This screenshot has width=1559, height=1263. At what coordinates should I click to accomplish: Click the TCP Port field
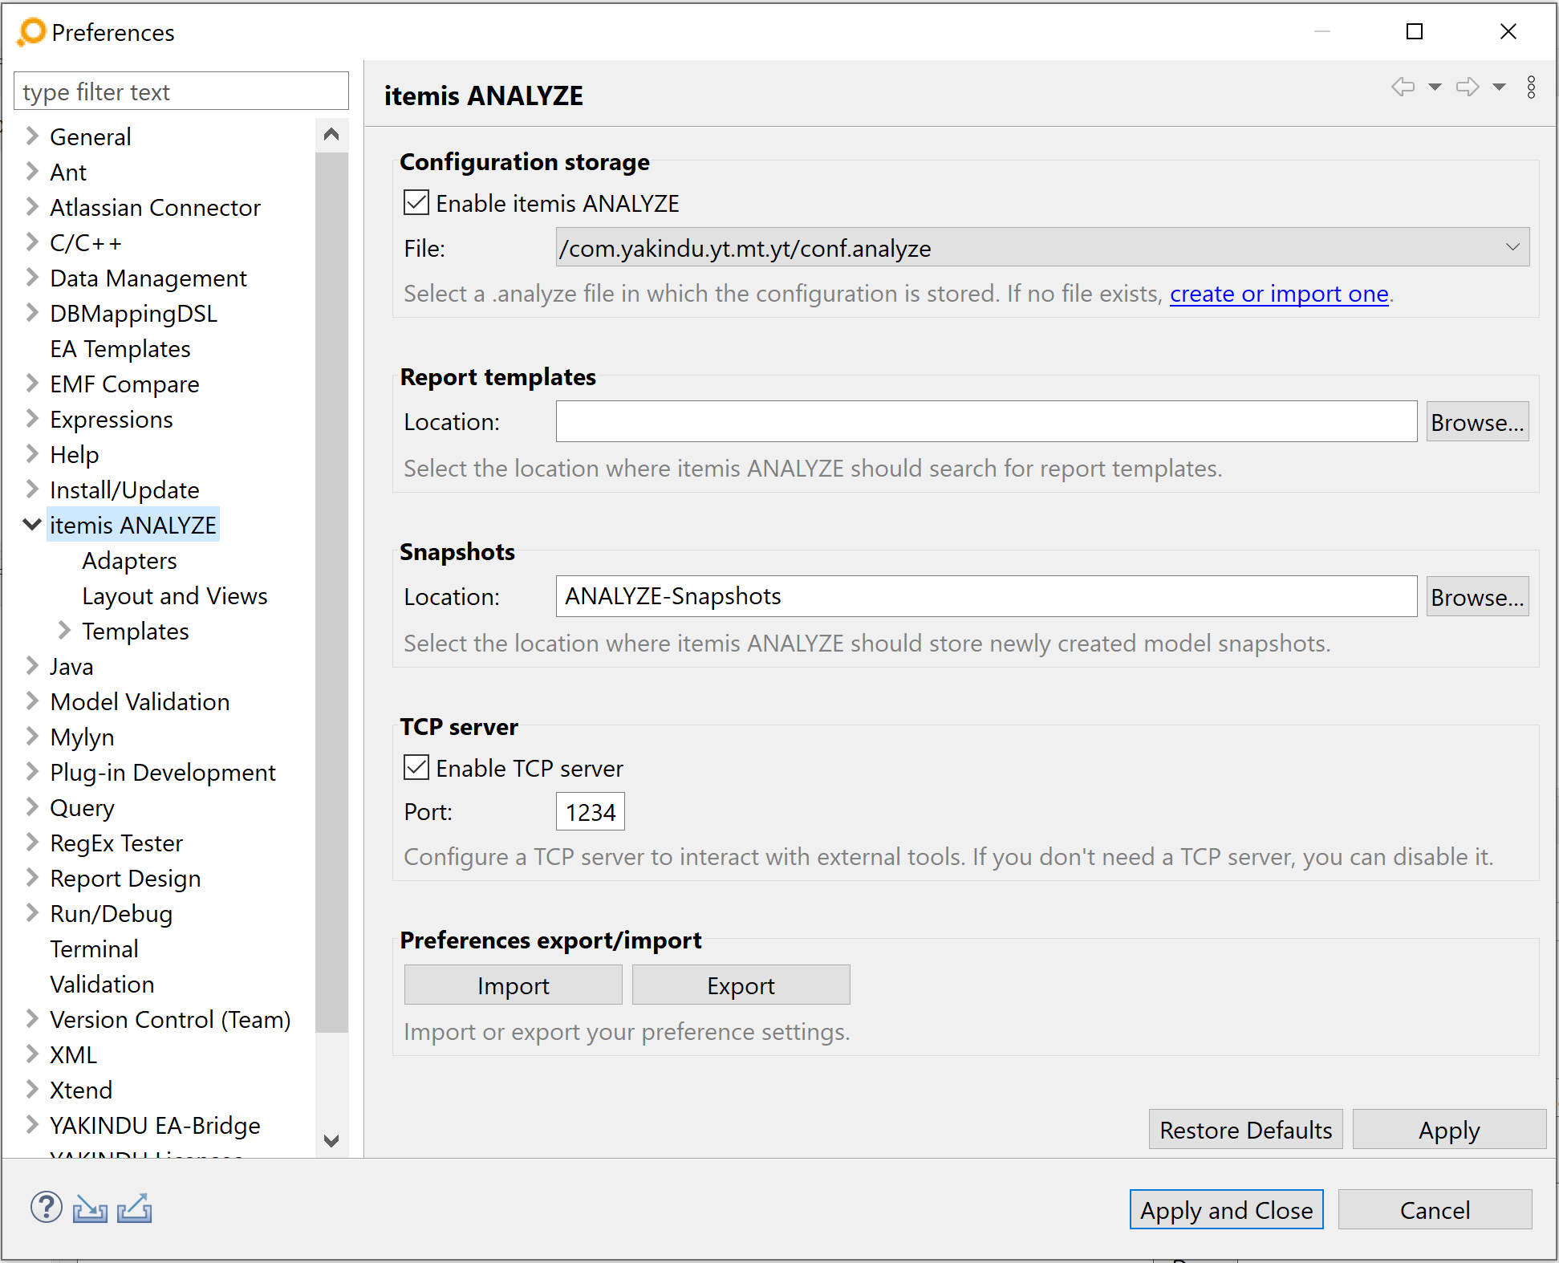(591, 811)
